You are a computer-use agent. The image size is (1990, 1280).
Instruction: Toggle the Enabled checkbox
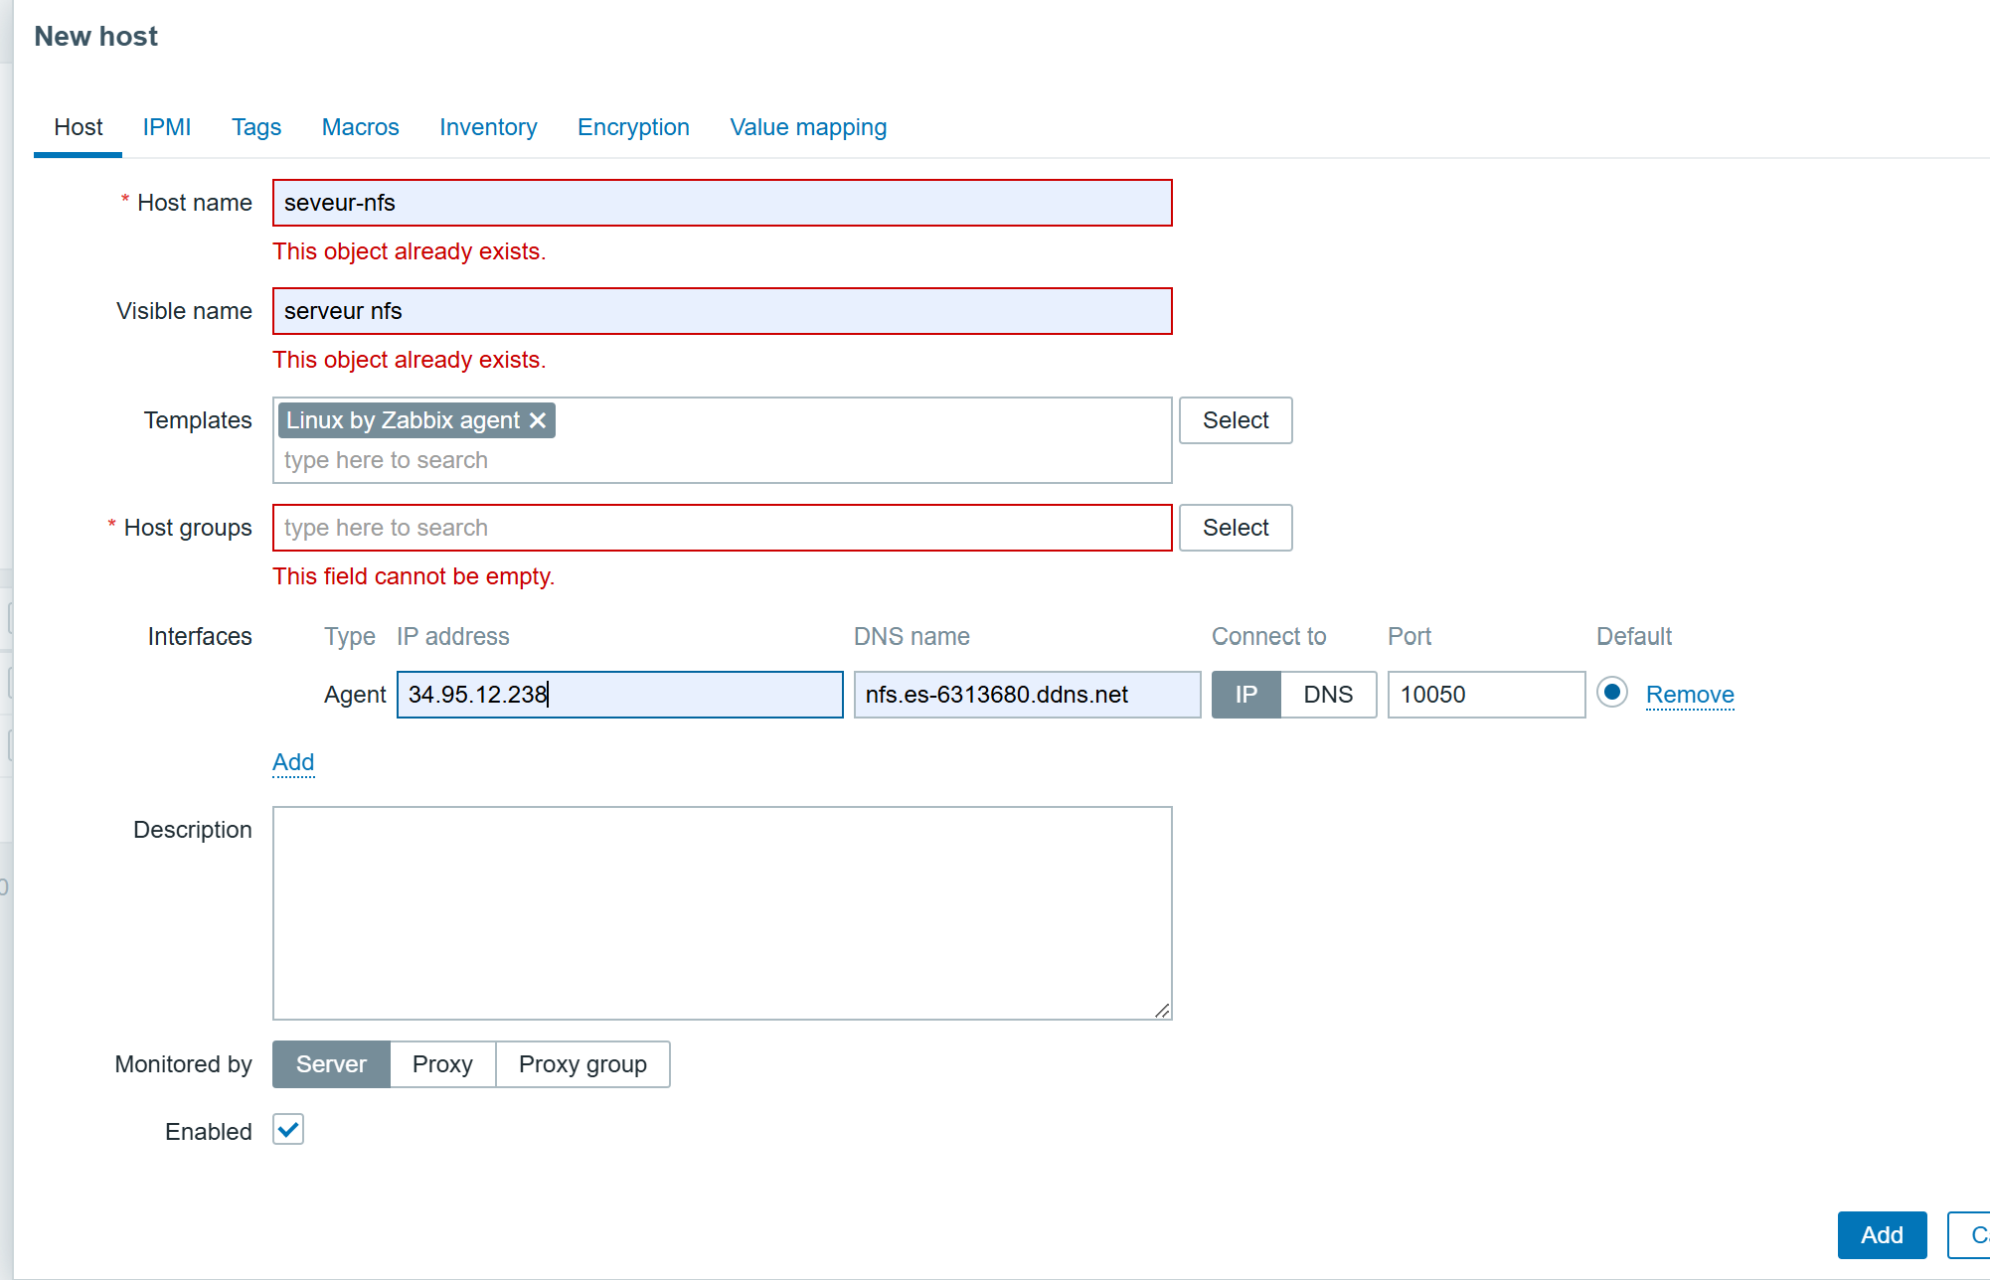[x=288, y=1130]
